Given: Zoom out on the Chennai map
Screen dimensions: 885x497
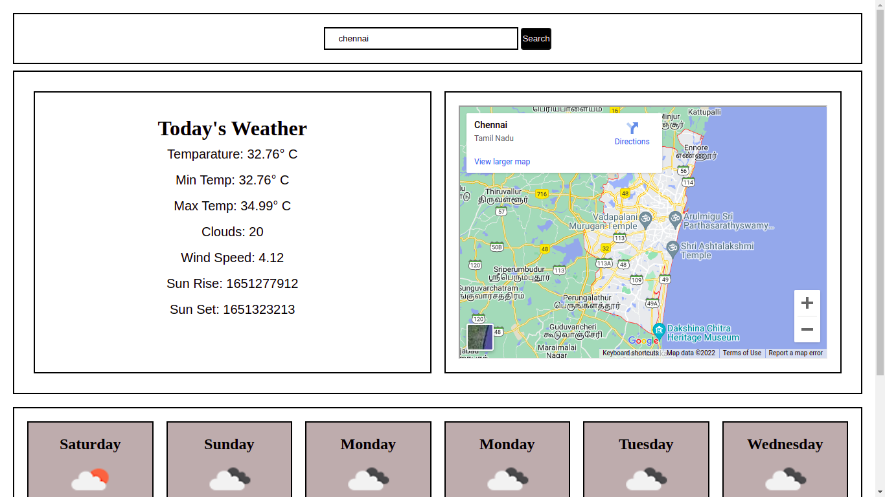Looking at the screenshot, I should (x=807, y=329).
